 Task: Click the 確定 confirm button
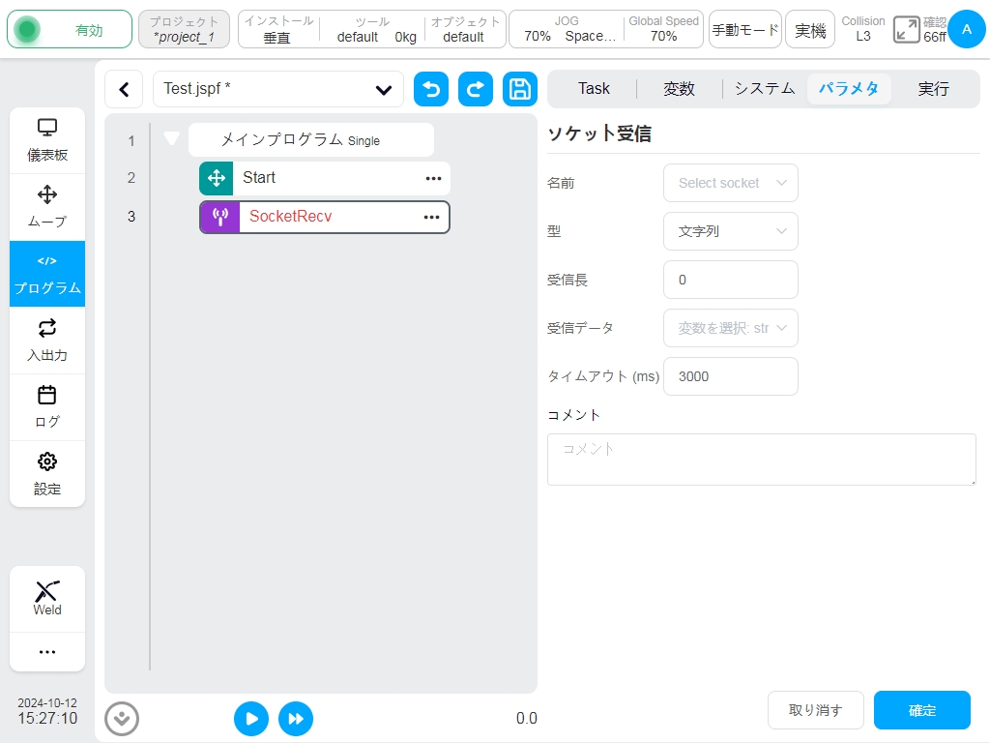coord(921,710)
